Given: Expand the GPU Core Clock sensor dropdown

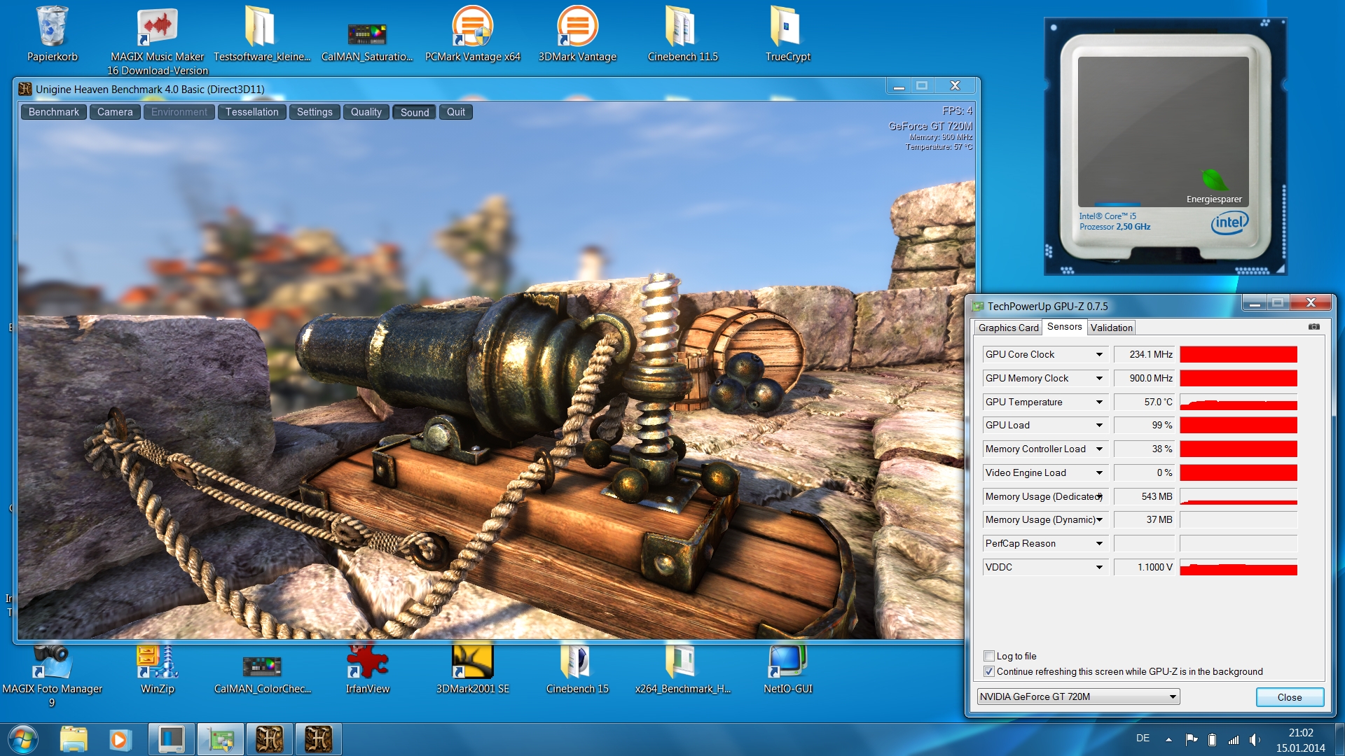Looking at the screenshot, I should pyautogui.click(x=1099, y=355).
